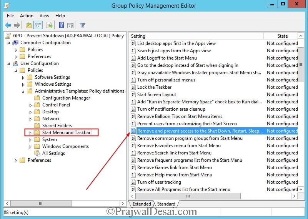Toggle the Show/Hide Action Pane icon

70,25
